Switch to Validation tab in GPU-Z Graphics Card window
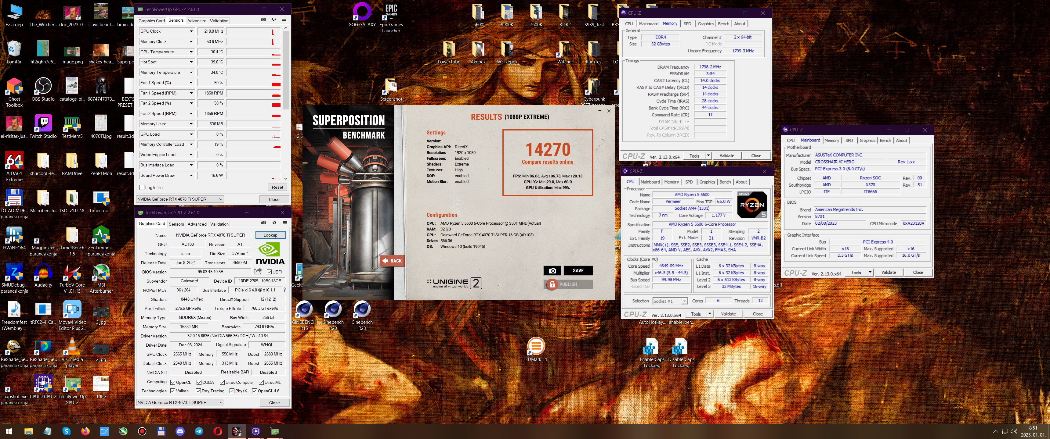Screen dimensions: 1050x439 tap(219, 224)
